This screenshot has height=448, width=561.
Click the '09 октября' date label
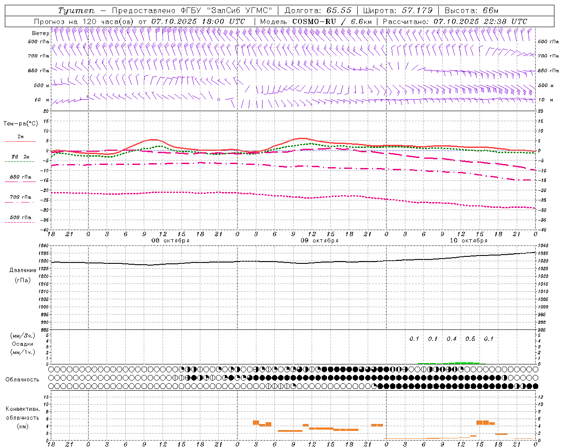click(320, 241)
